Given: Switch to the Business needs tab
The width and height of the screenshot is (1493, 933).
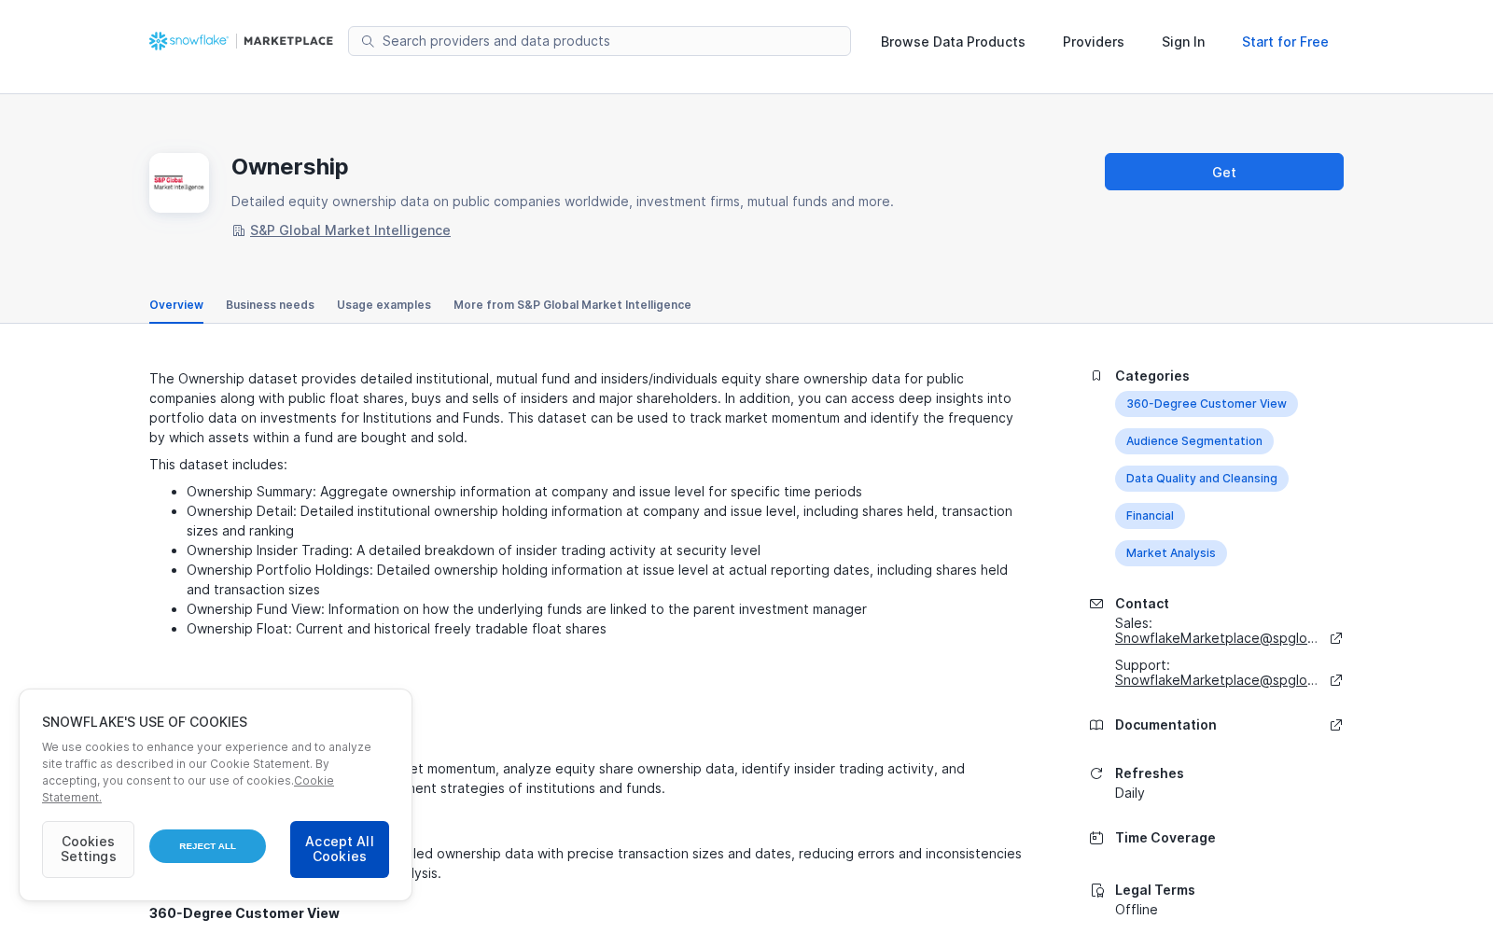Looking at the screenshot, I should point(270,305).
